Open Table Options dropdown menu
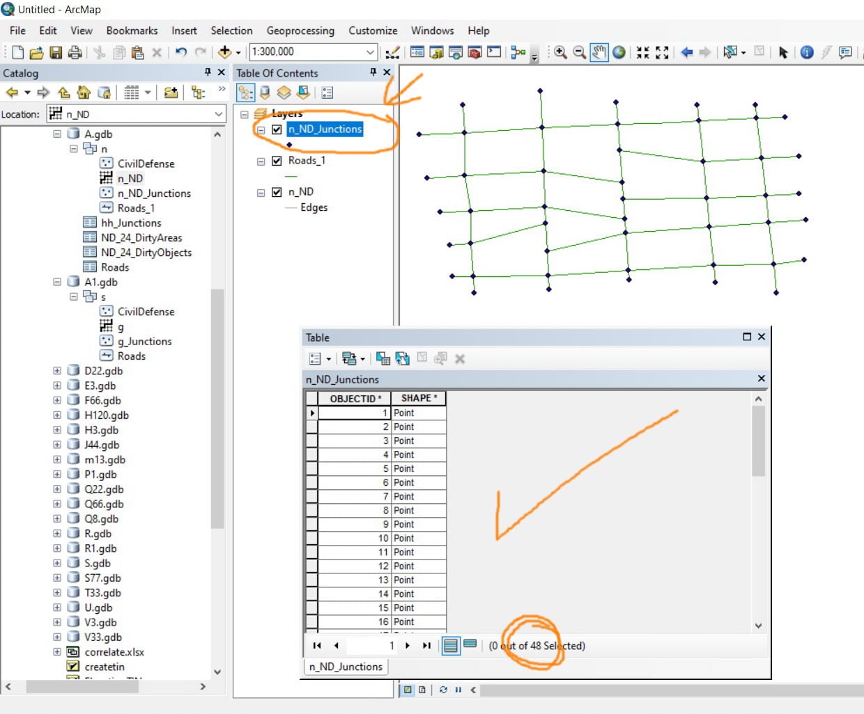This screenshot has height=714, width=864. 319,358
